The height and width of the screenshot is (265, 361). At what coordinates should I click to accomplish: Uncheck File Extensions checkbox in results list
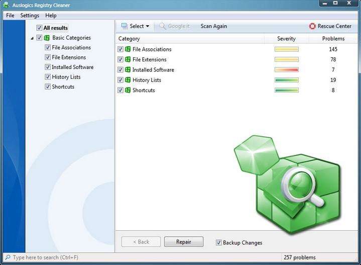pos(121,60)
